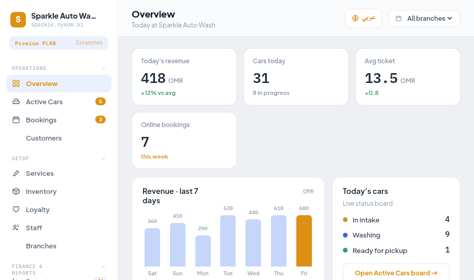Click the Premium PLAN banner

[x=59, y=43]
